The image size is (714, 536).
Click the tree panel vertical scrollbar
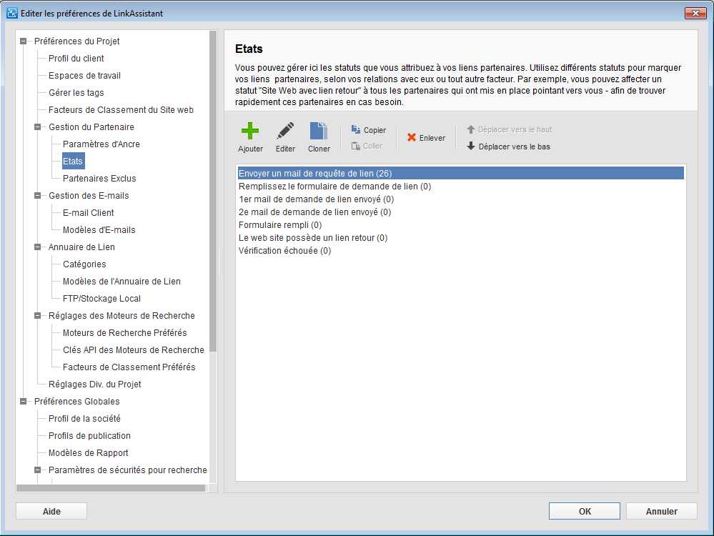click(x=213, y=192)
